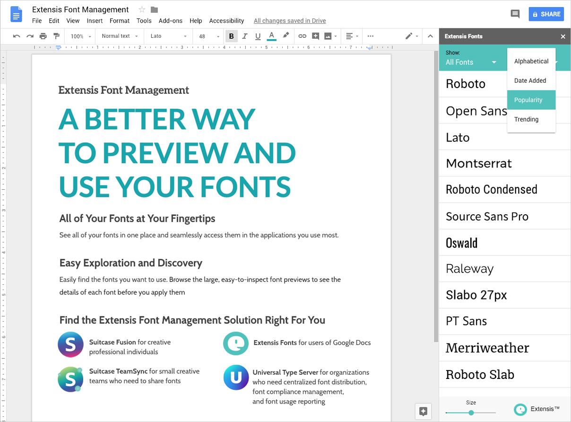Select Popularity sort option
Image resolution: width=571 pixels, height=422 pixels.
tap(531, 100)
